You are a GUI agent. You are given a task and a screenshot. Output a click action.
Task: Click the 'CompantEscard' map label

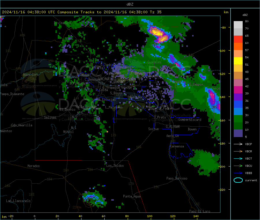click(x=190, y=120)
